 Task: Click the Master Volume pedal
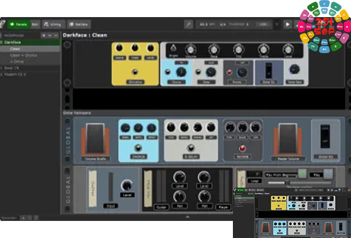pyautogui.click(x=288, y=139)
